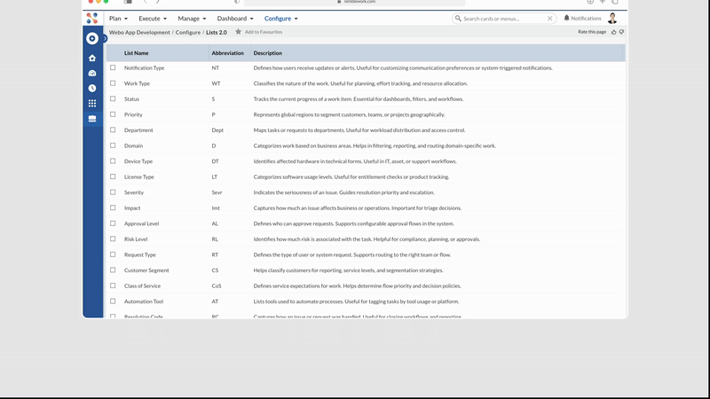The height and width of the screenshot is (399, 710).
Task: Expand the sidebar using the arrow handle
Action: pyautogui.click(x=105, y=38)
